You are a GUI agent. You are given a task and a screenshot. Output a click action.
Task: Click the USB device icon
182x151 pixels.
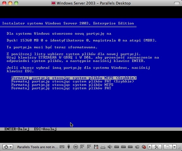pos(69,147)
